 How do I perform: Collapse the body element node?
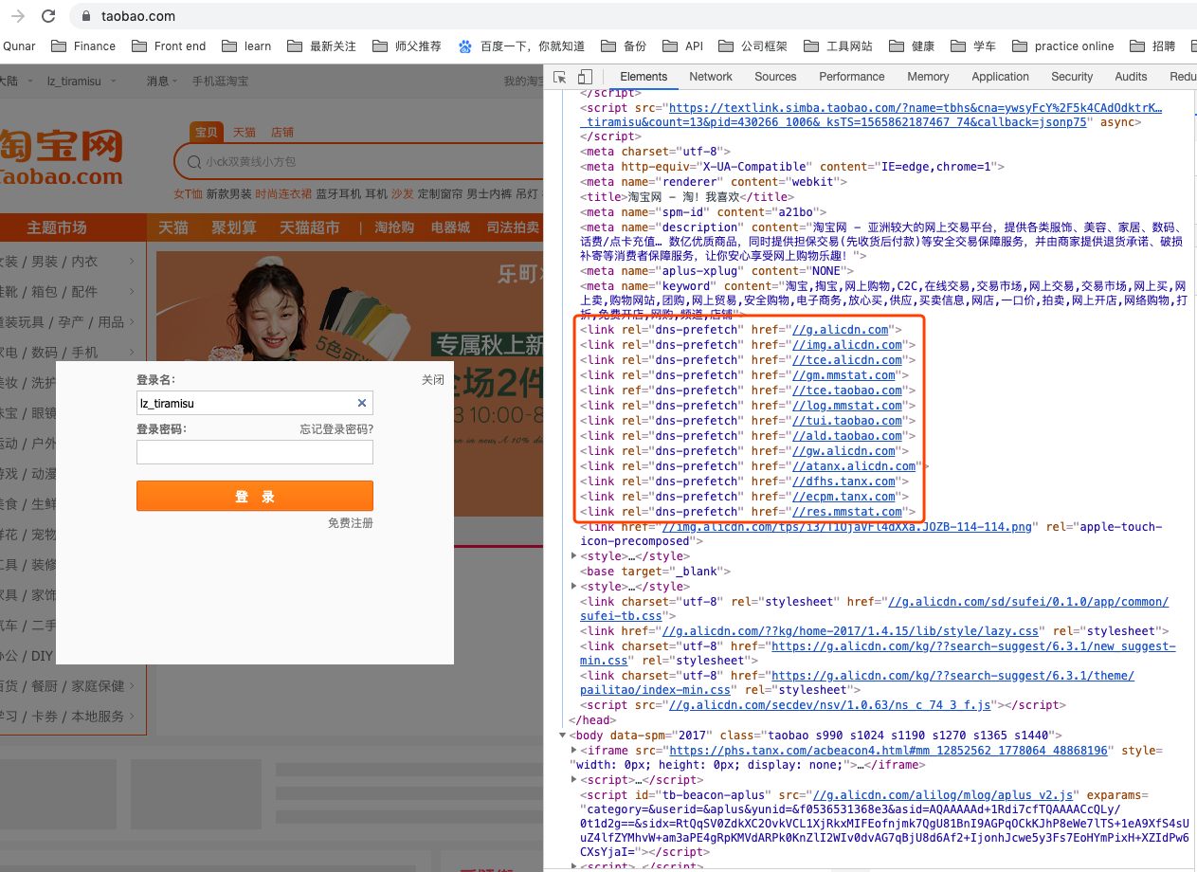click(562, 736)
